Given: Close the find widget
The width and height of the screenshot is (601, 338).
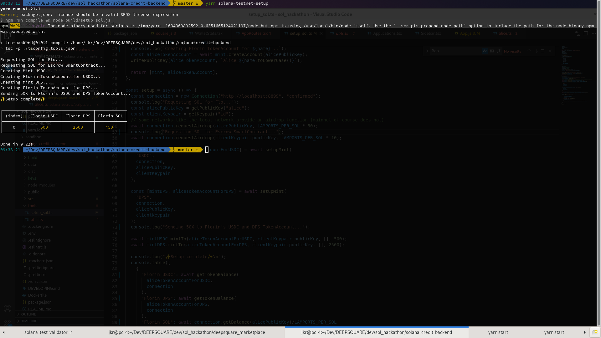Looking at the screenshot, I should coord(550,51).
